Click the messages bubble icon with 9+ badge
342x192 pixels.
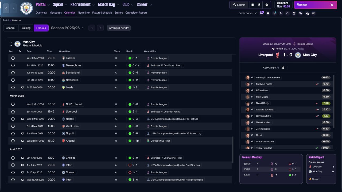262,13
